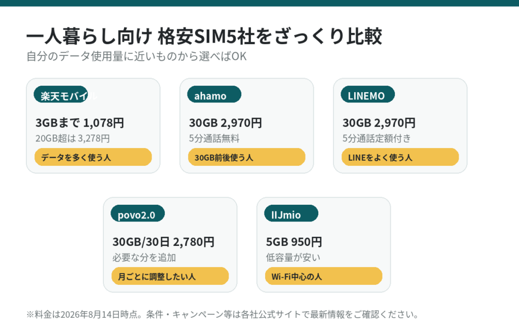Click the 5GB 950円 price text

coord(294,242)
